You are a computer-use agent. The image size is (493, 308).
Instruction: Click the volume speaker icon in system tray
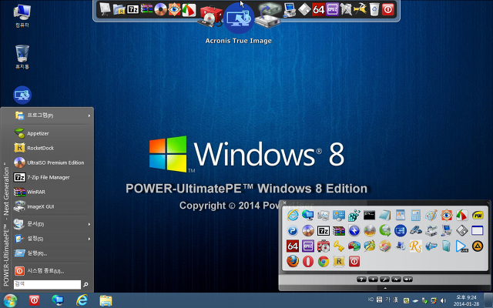click(x=443, y=301)
